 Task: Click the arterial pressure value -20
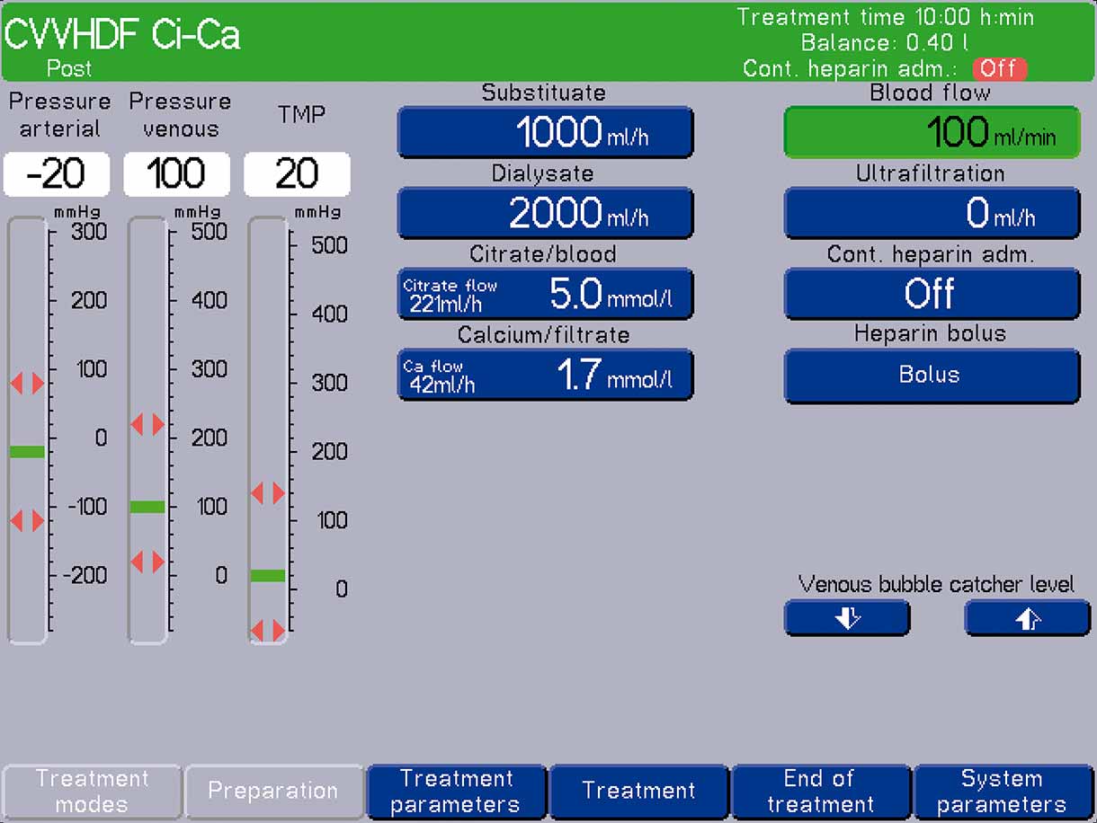tap(57, 173)
